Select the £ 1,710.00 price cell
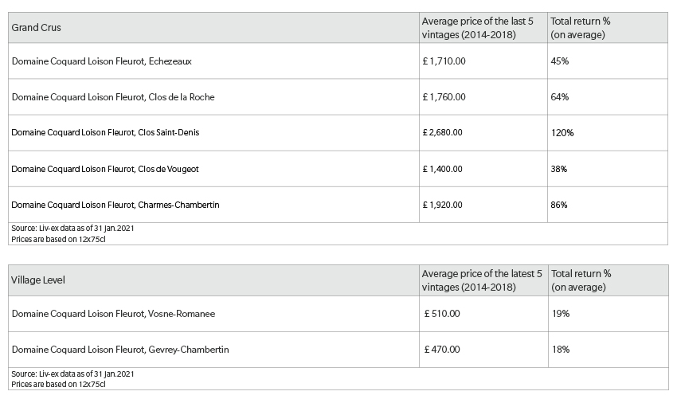This screenshot has height=403, width=677. point(444,61)
